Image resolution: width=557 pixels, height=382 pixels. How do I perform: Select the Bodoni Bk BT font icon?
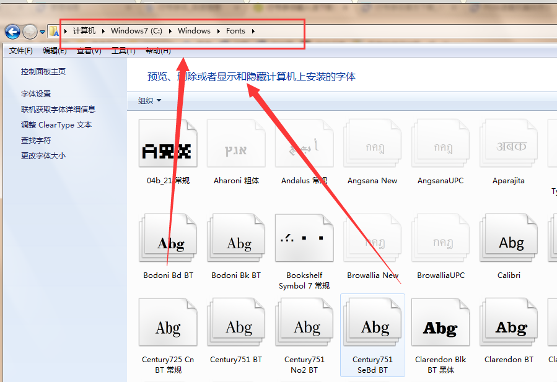236,238
